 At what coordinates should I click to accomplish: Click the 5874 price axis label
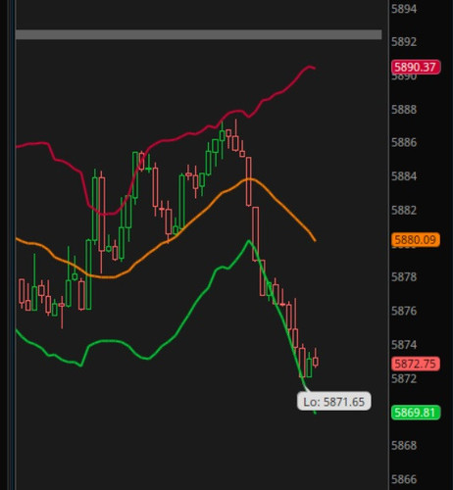pyautogui.click(x=404, y=345)
